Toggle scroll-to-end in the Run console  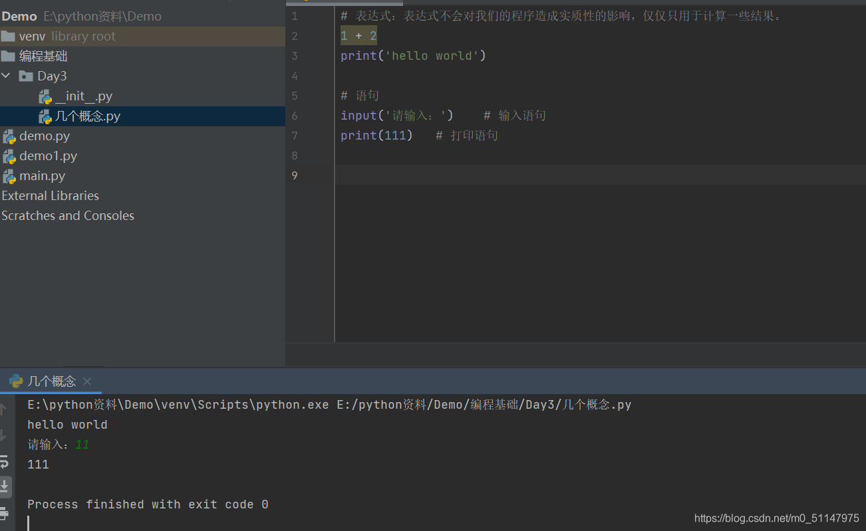tap(4, 486)
